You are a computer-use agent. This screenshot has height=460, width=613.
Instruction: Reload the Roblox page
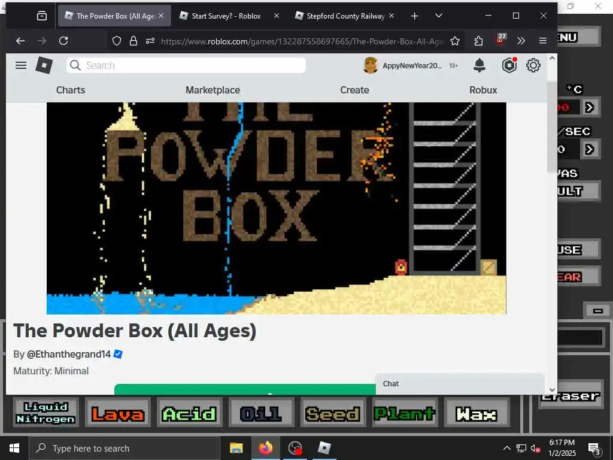pyautogui.click(x=63, y=41)
